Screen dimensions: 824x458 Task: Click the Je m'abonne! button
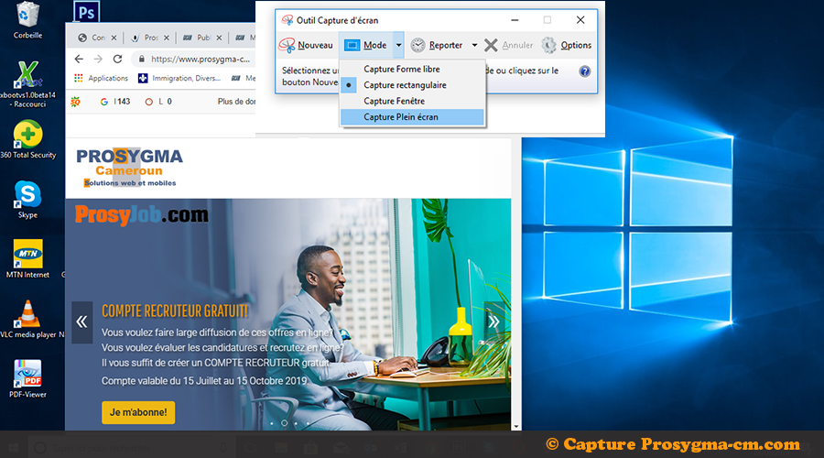[x=138, y=412]
